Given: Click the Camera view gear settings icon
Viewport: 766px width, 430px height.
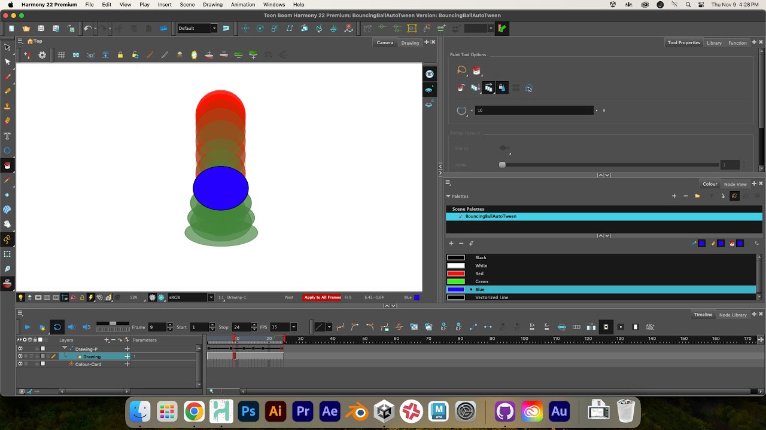Looking at the screenshot, I should tap(42, 55).
